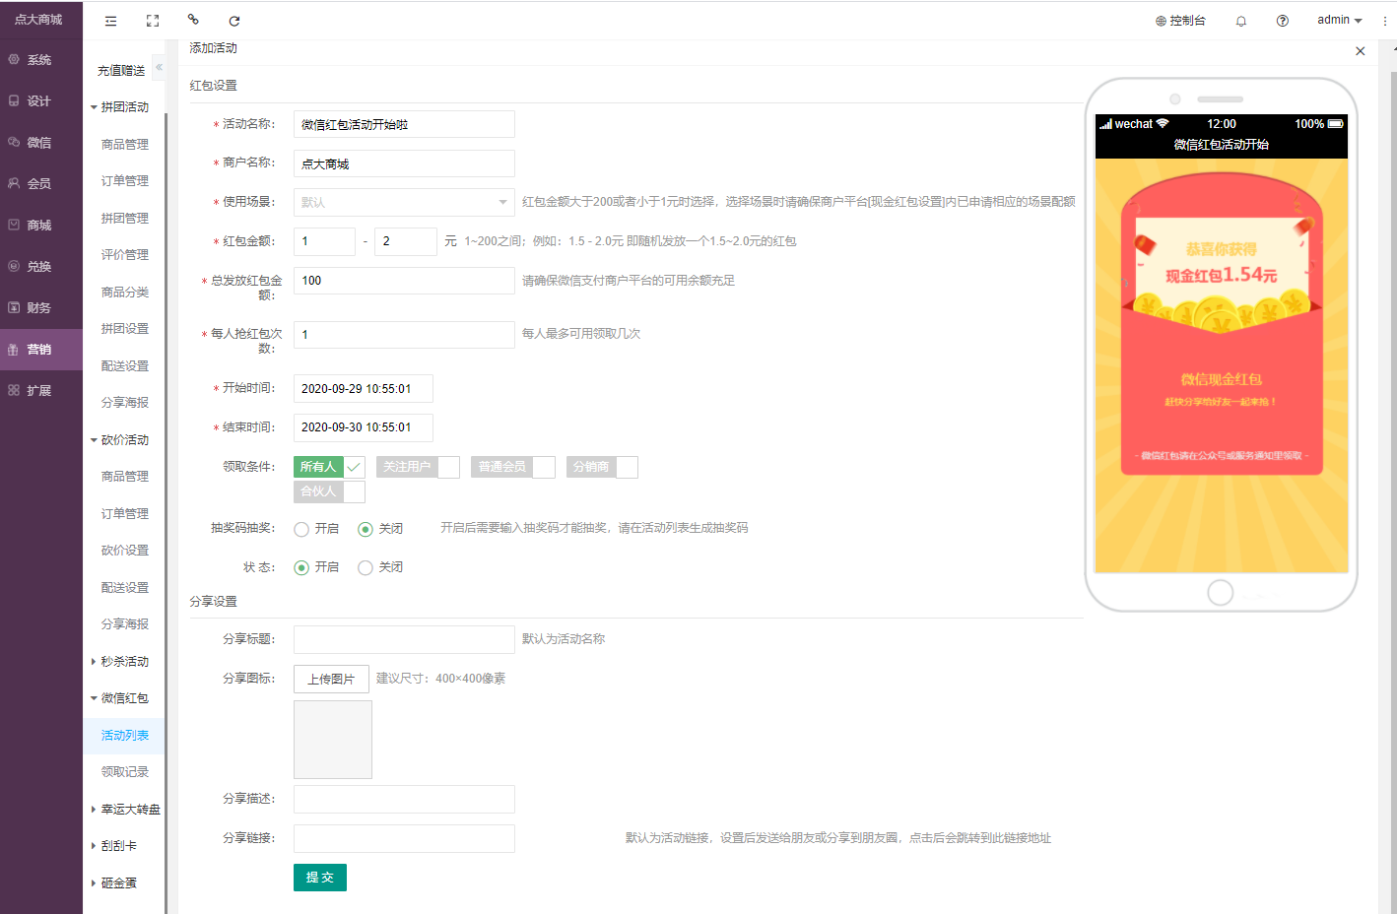Open 评价管理 menu item

pyautogui.click(x=125, y=255)
